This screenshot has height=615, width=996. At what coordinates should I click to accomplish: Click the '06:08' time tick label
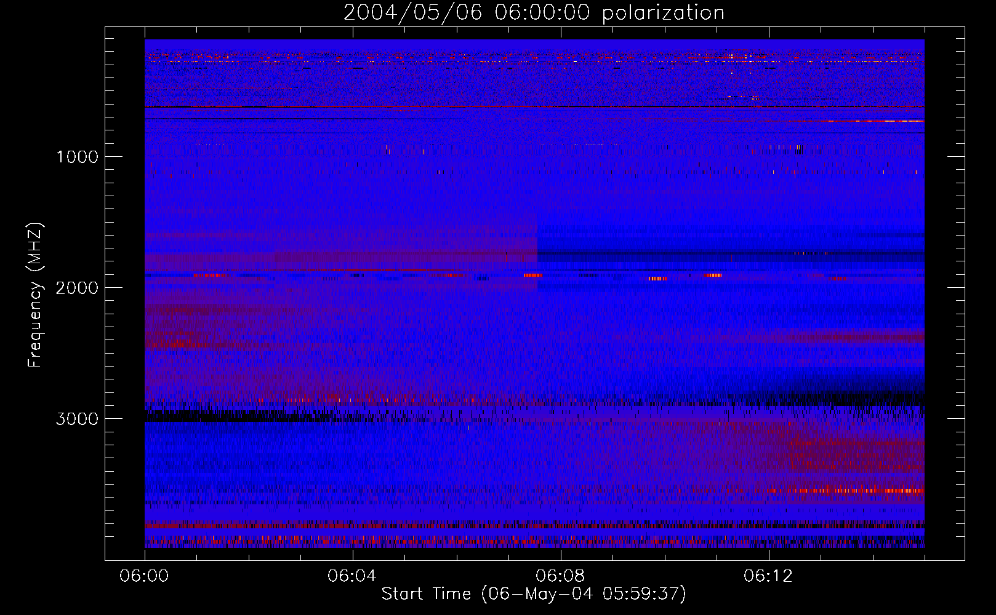(560, 576)
